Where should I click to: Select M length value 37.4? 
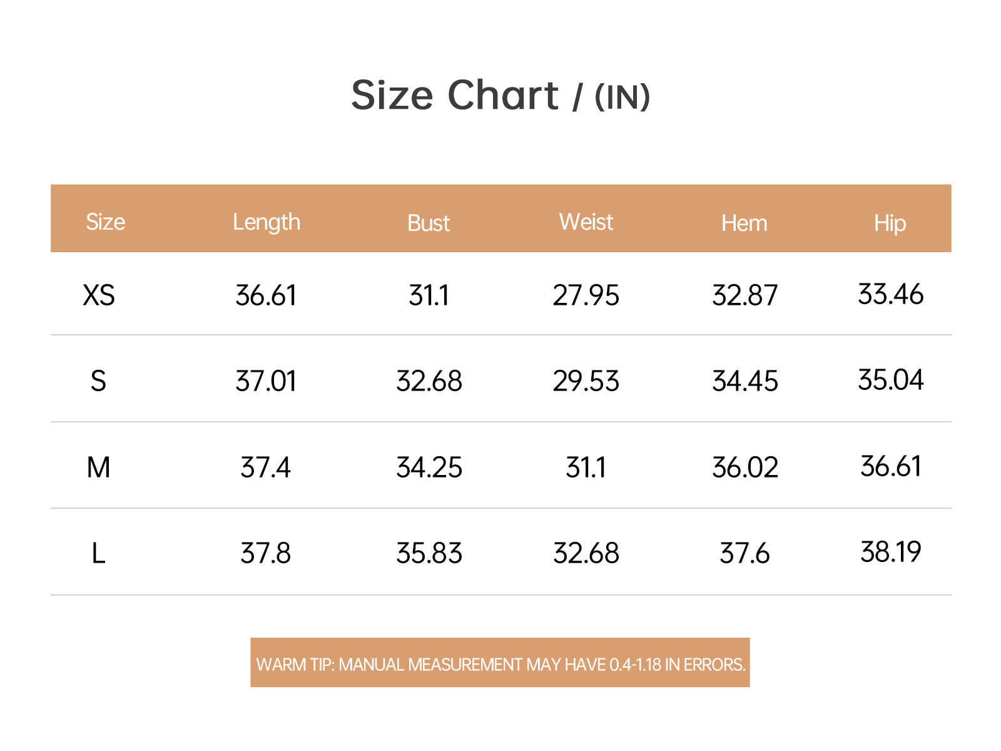[266, 467]
